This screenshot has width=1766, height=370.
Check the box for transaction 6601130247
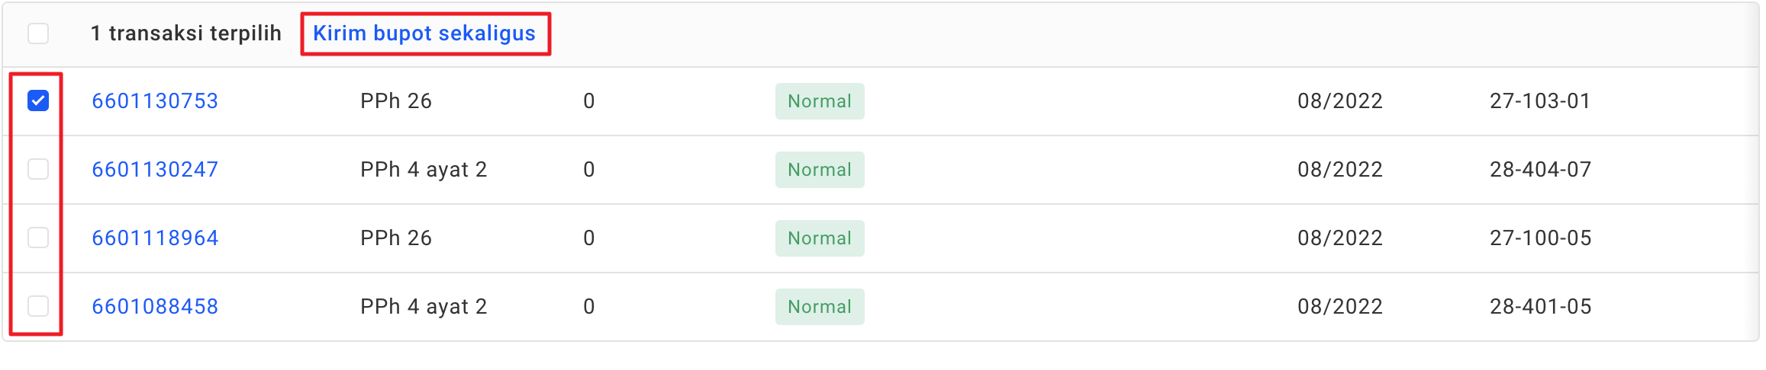point(38,169)
